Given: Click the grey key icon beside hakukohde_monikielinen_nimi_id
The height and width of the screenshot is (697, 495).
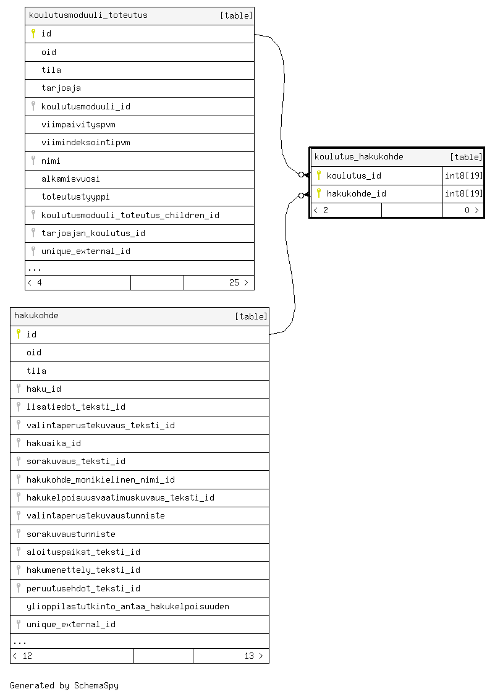Looking at the screenshot, I should pos(19,479).
